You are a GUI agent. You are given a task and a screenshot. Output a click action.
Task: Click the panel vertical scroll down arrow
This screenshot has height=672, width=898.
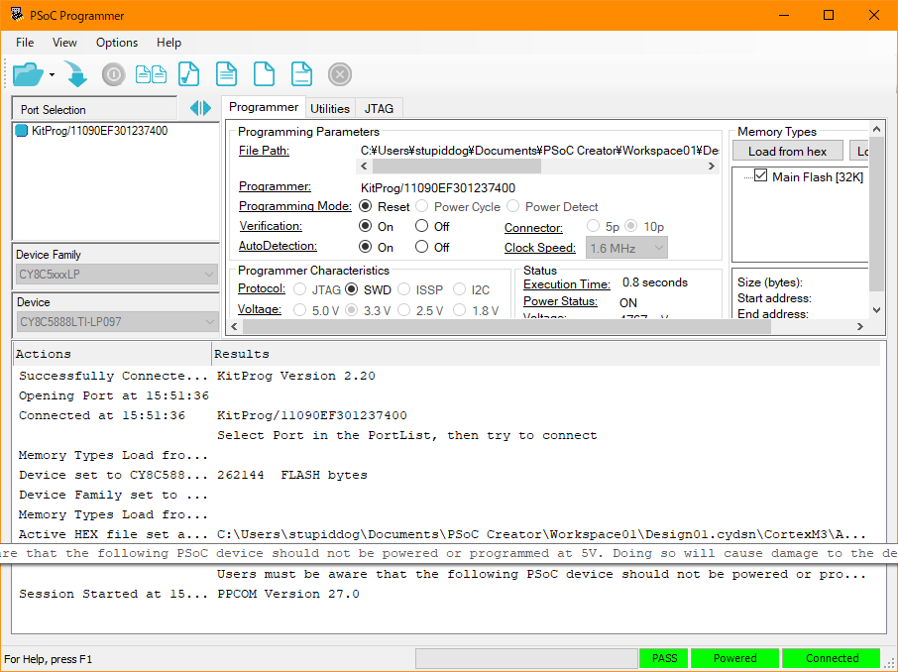pos(876,310)
